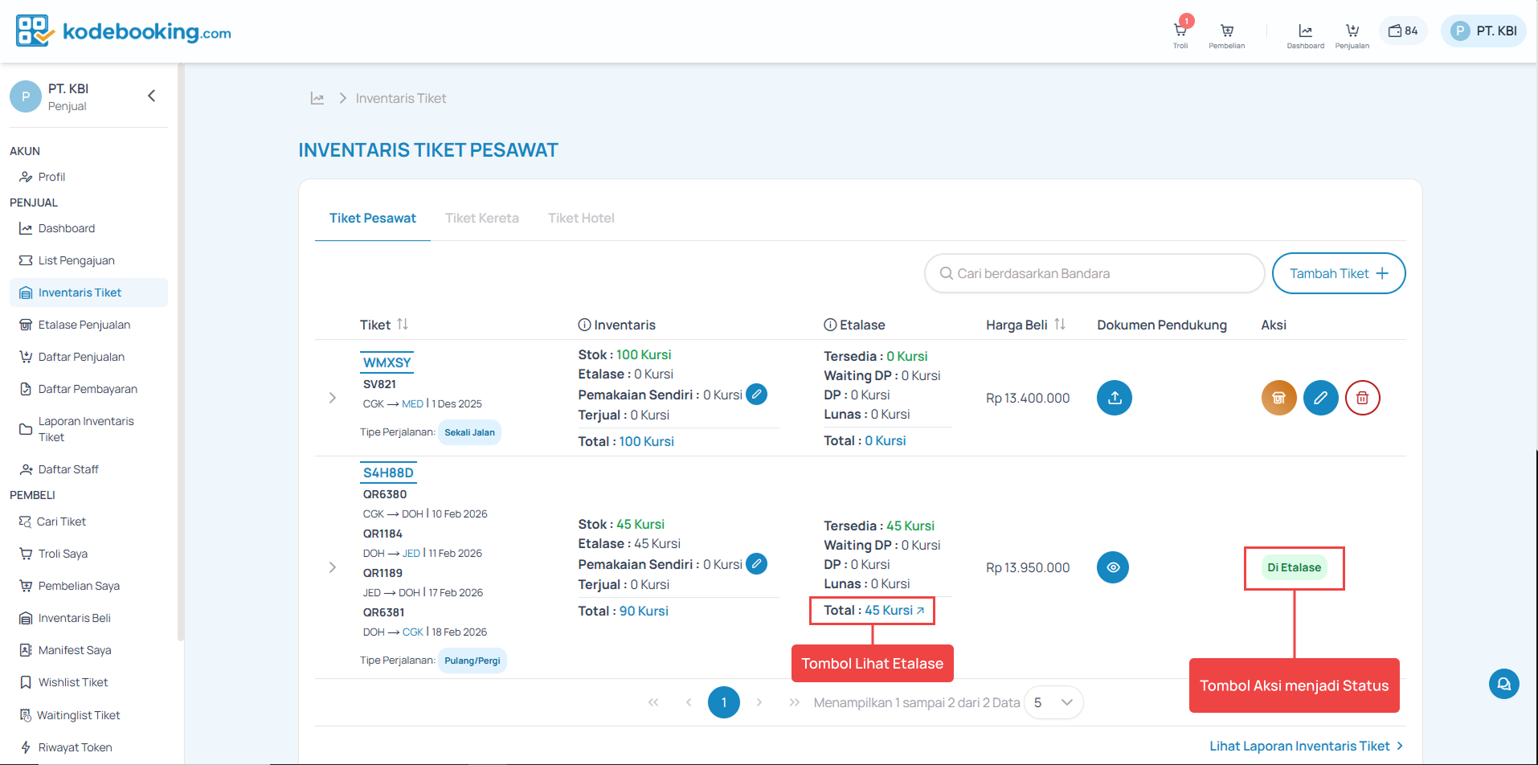The width and height of the screenshot is (1538, 765).
Task: Collapse the sidebar with the left chevron
Action: coord(152,96)
